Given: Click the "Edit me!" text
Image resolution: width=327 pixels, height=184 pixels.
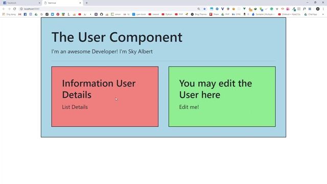Looking at the screenshot, I should [189, 107].
